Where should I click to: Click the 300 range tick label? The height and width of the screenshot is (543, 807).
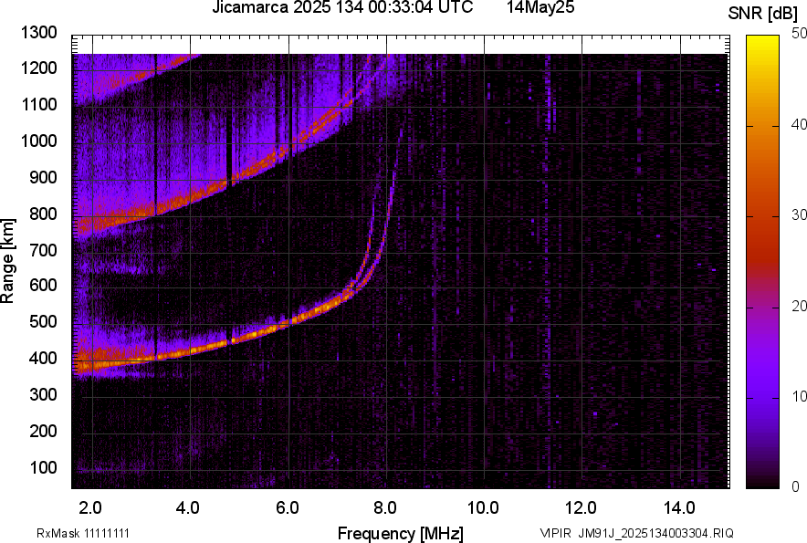point(43,395)
